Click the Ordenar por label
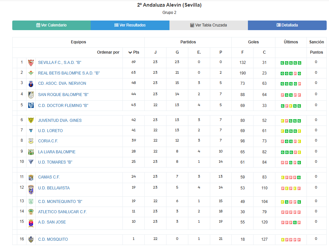 [x=108, y=52]
